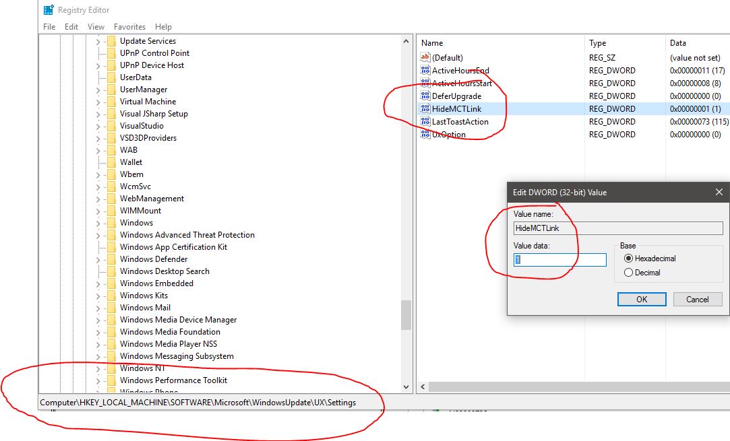
Task: Open the View menu
Action: (96, 26)
